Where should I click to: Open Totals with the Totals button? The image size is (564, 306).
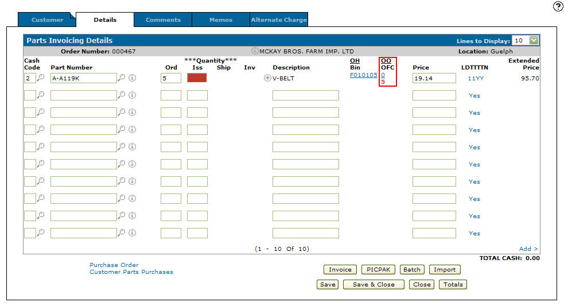pos(453,284)
